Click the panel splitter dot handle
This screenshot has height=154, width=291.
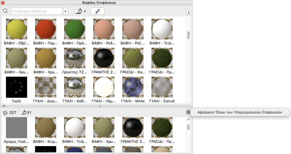pos(100,106)
